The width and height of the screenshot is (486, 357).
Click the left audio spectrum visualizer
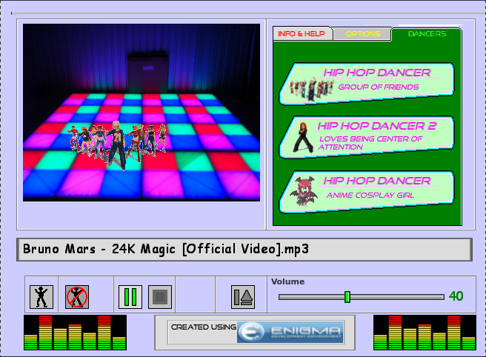75,333
